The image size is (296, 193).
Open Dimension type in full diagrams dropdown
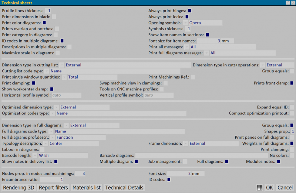pos(66,125)
